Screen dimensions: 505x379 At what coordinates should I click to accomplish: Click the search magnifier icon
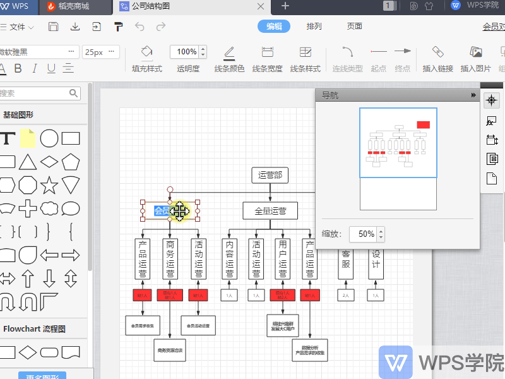click(x=74, y=93)
